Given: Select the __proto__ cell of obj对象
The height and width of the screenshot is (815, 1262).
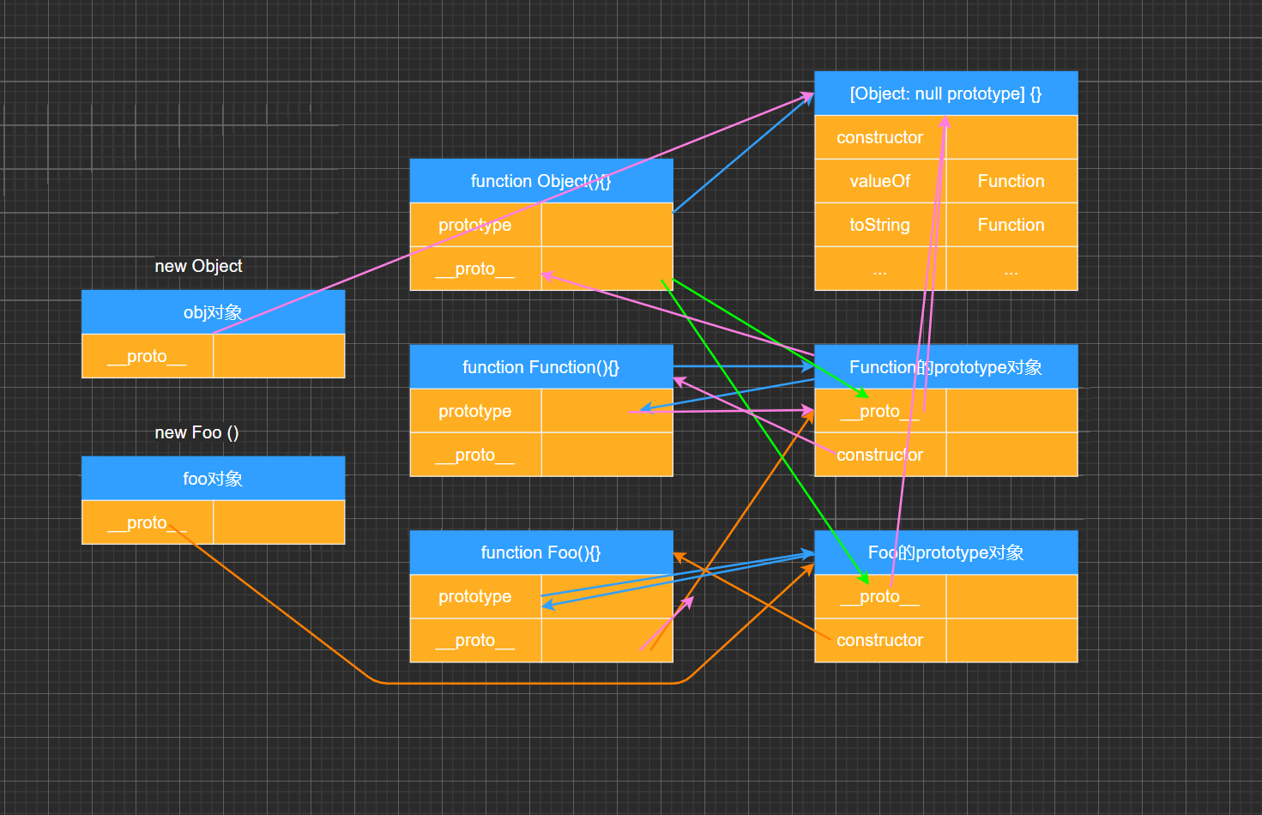Looking at the screenshot, I should click(x=147, y=356).
